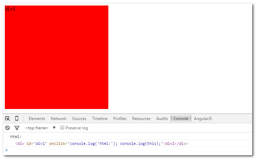Select the Console tab
The width and height of the screenshot is (256, 159).
181,119
